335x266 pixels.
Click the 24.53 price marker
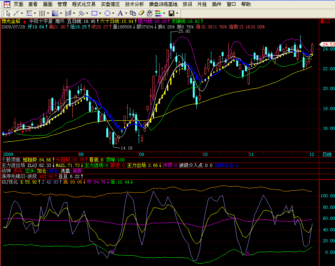coord(328,44)
